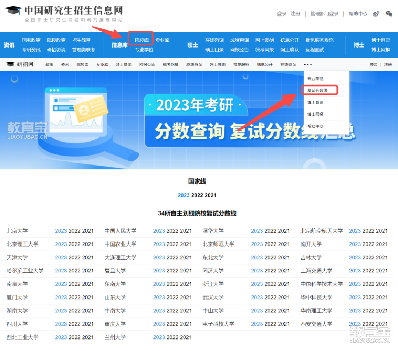The height and width of the screenshot is (351, 398).
Task: Open 网报公告 in blue navigation
Action: (x=240, y=49)
